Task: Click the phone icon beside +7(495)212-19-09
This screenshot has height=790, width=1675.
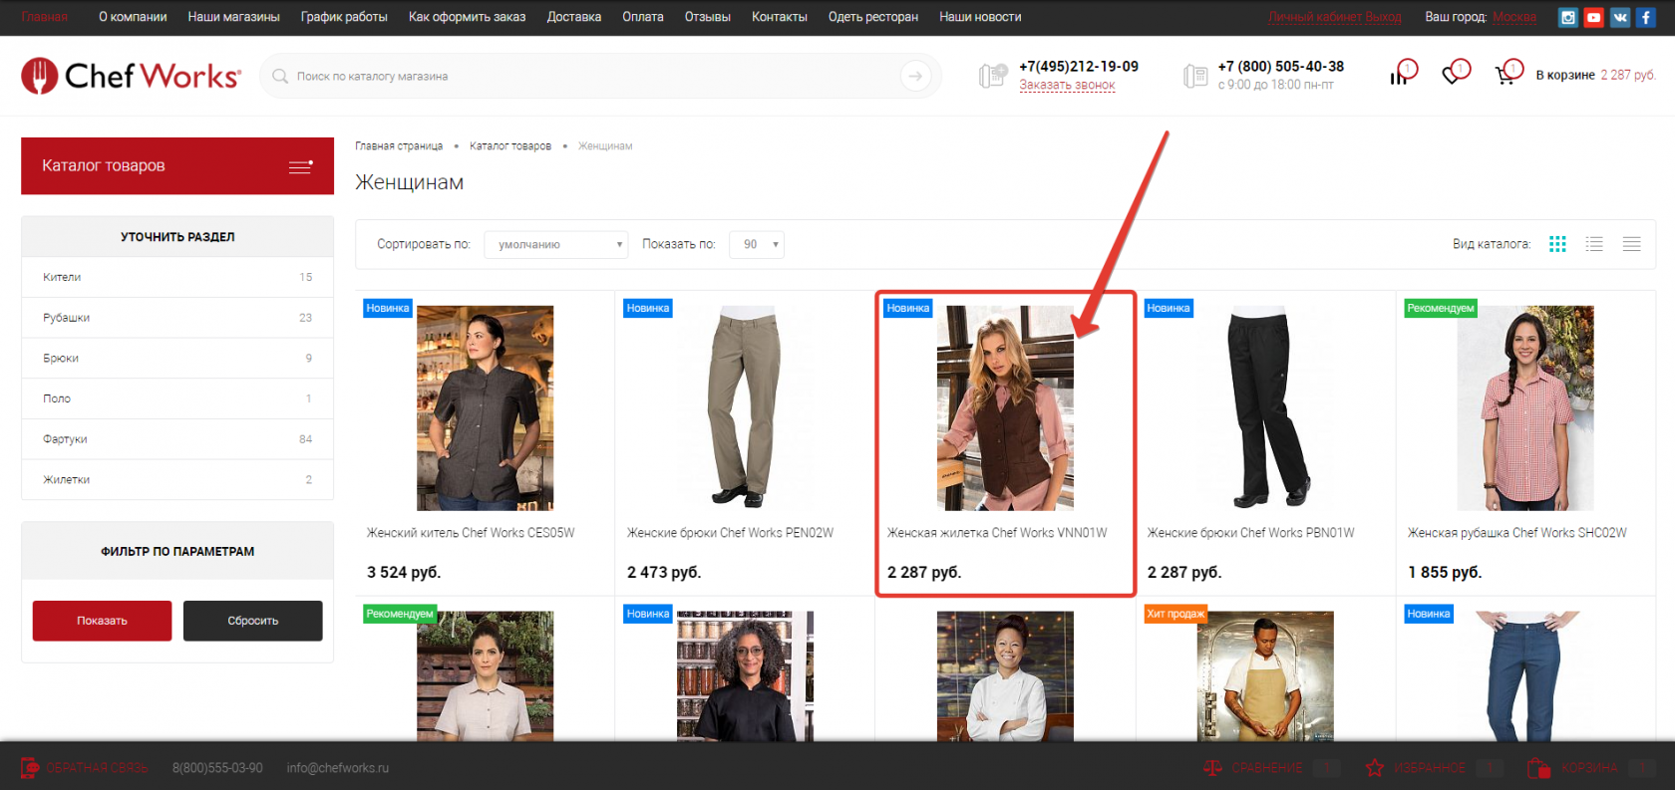Action: click(992, 76)
